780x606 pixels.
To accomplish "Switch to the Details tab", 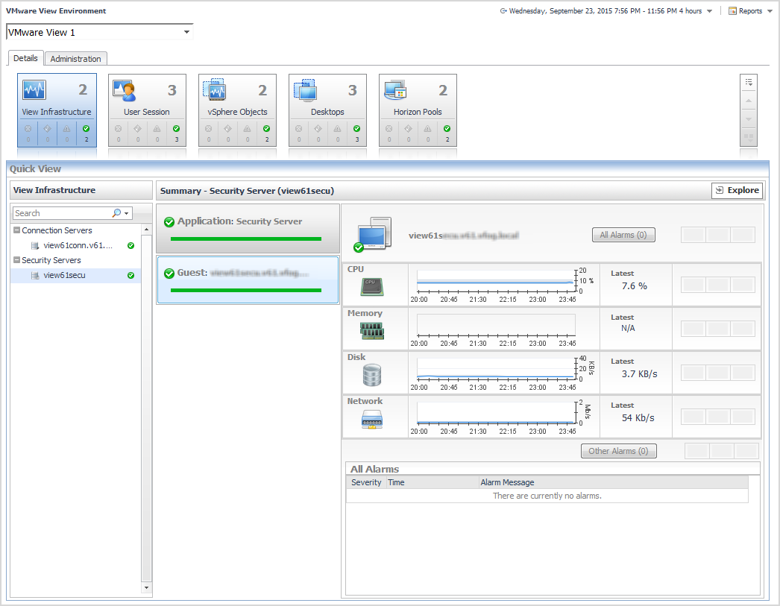I will pyautogui.click(x=25, y=58).
